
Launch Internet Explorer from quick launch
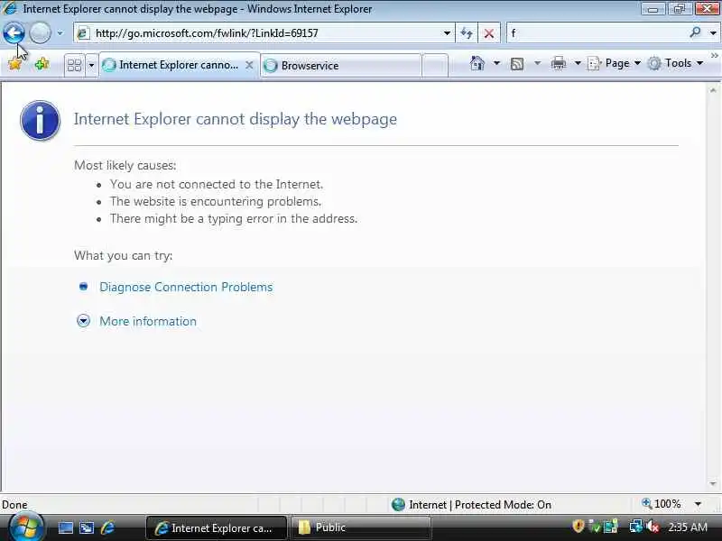tap(107, 527)
